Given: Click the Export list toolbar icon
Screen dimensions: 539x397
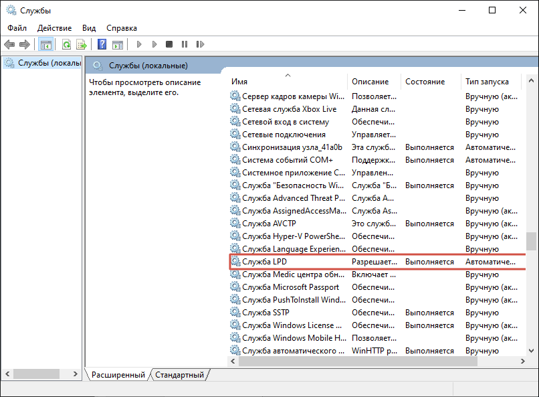Looking at the screenshot, I should (82, 45).
